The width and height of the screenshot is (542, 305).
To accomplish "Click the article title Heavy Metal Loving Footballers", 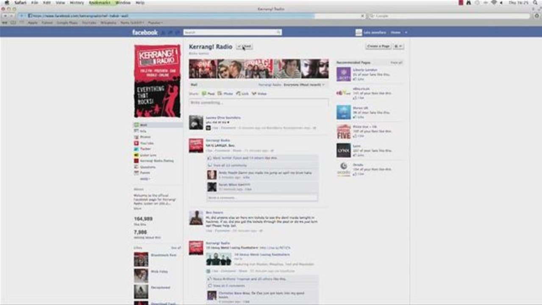I will 262,255.
